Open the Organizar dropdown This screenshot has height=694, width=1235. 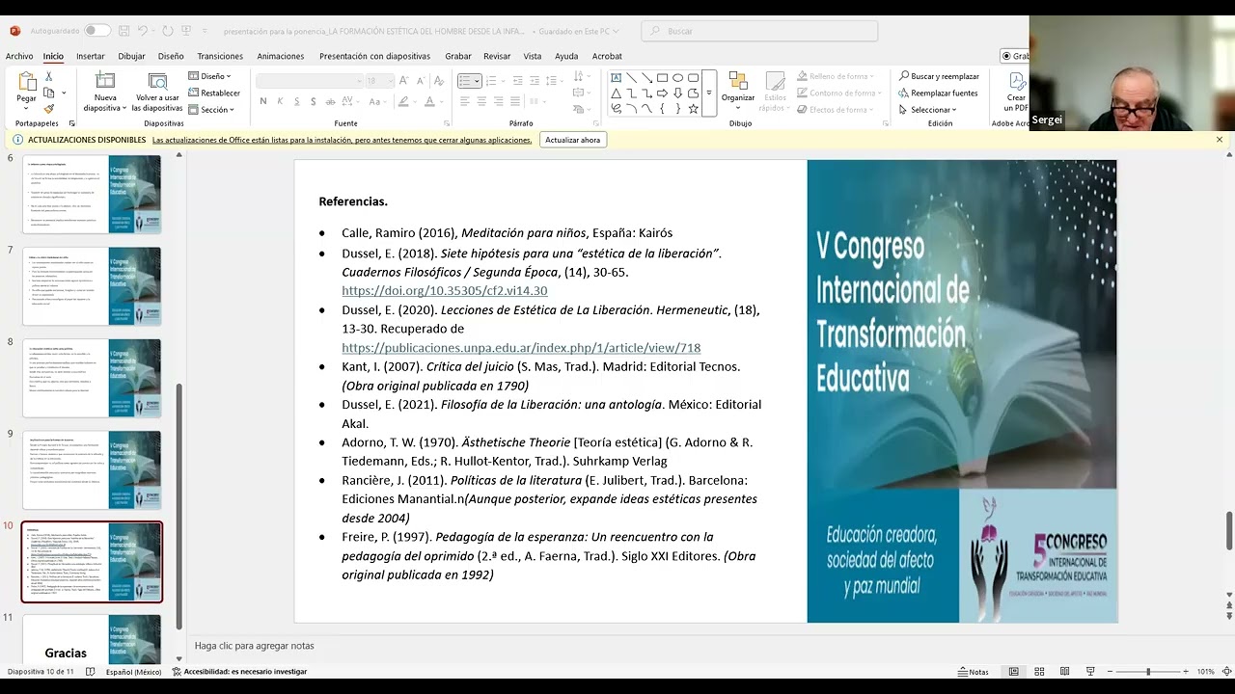[738, 92]
